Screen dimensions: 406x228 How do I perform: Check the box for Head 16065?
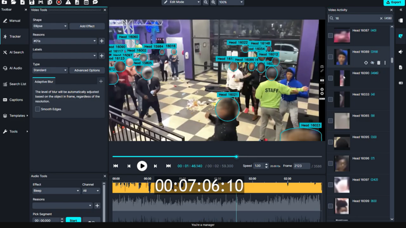[x=330, y=121]
